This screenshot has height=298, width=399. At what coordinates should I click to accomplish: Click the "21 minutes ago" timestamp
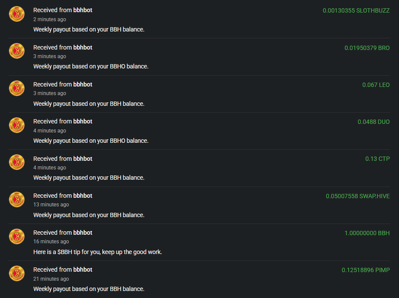[51, 279]
